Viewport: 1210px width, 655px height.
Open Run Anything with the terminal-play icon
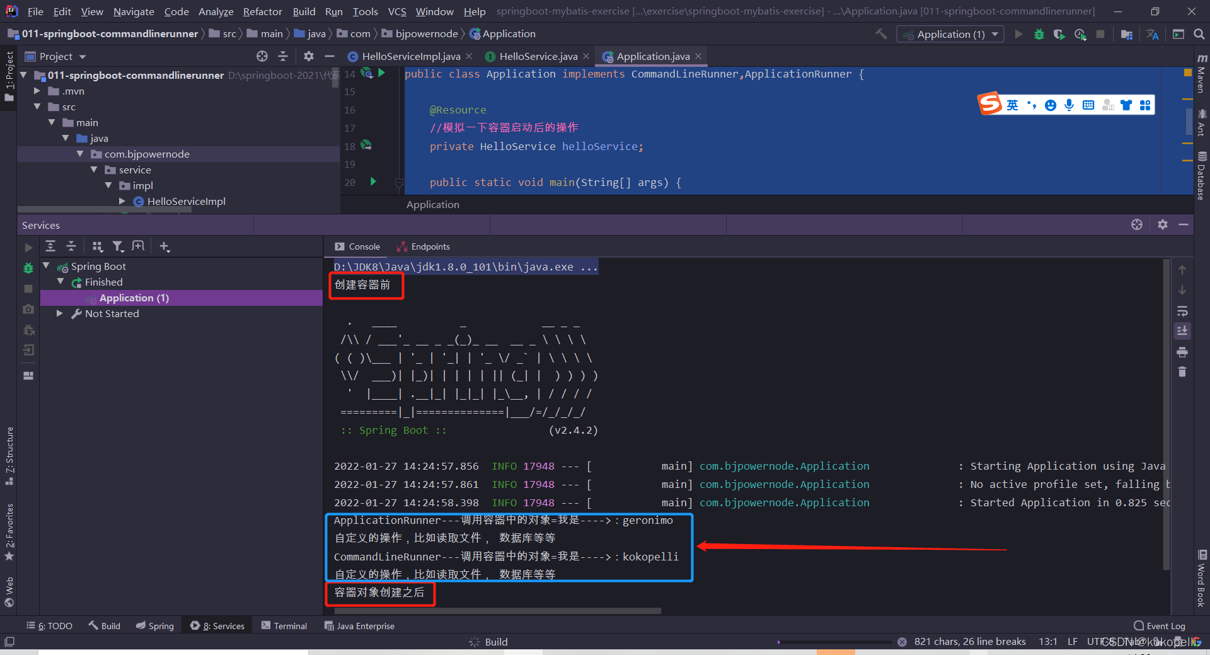click(x=1178, y=34)
